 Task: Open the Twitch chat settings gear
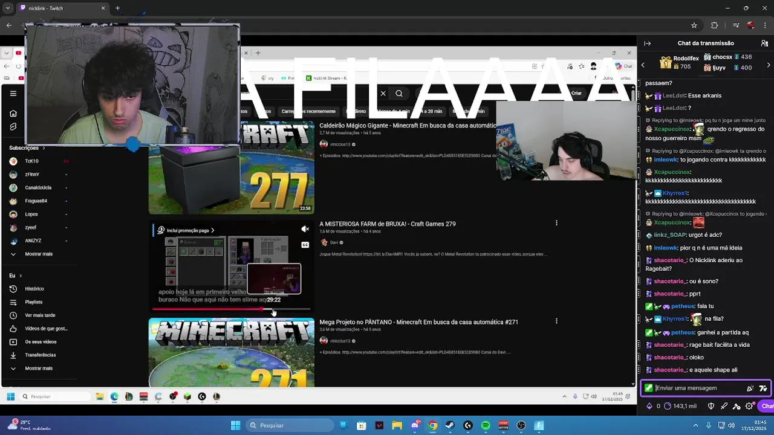[750, 407]
